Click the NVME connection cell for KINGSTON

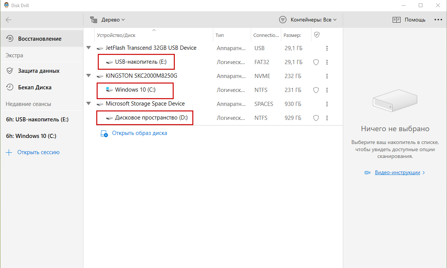262,76
